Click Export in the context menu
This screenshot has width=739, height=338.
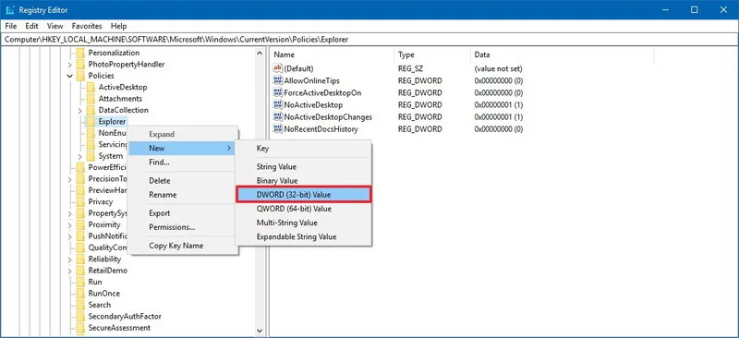[x=183, y=213]
